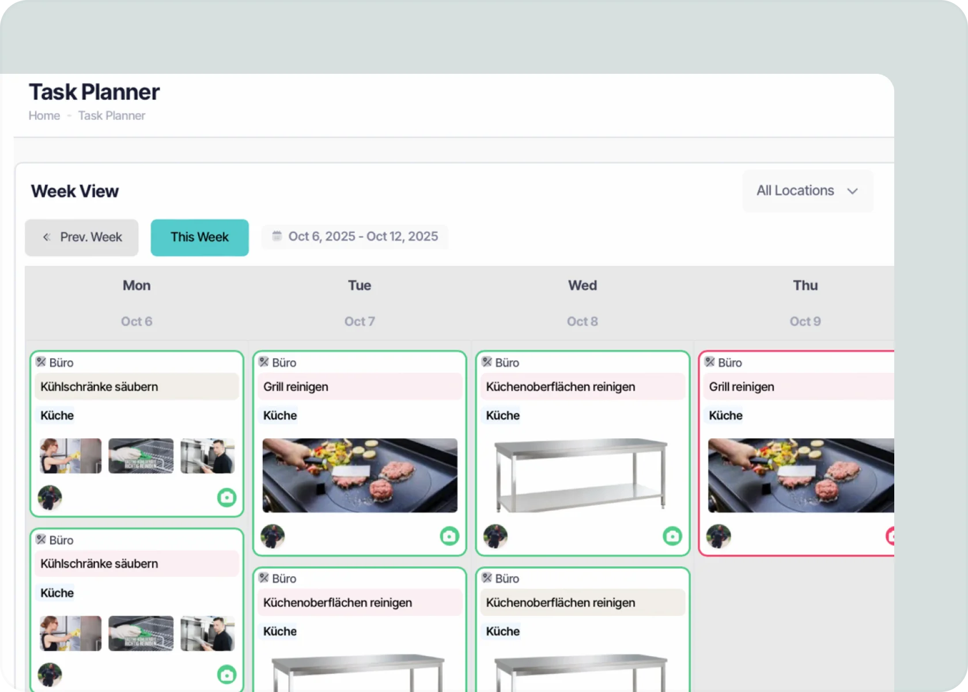
Task: Click the tools icon next to Büro on Tuesday's Grill card
Action: coord(264,362)
